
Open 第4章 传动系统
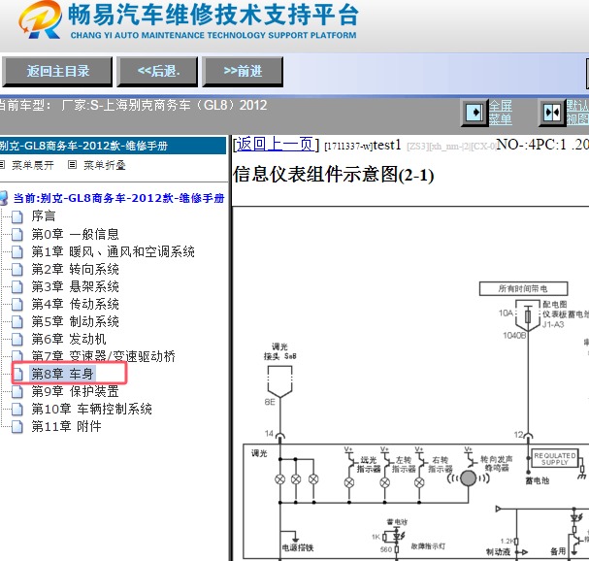[x=75, y=304]
